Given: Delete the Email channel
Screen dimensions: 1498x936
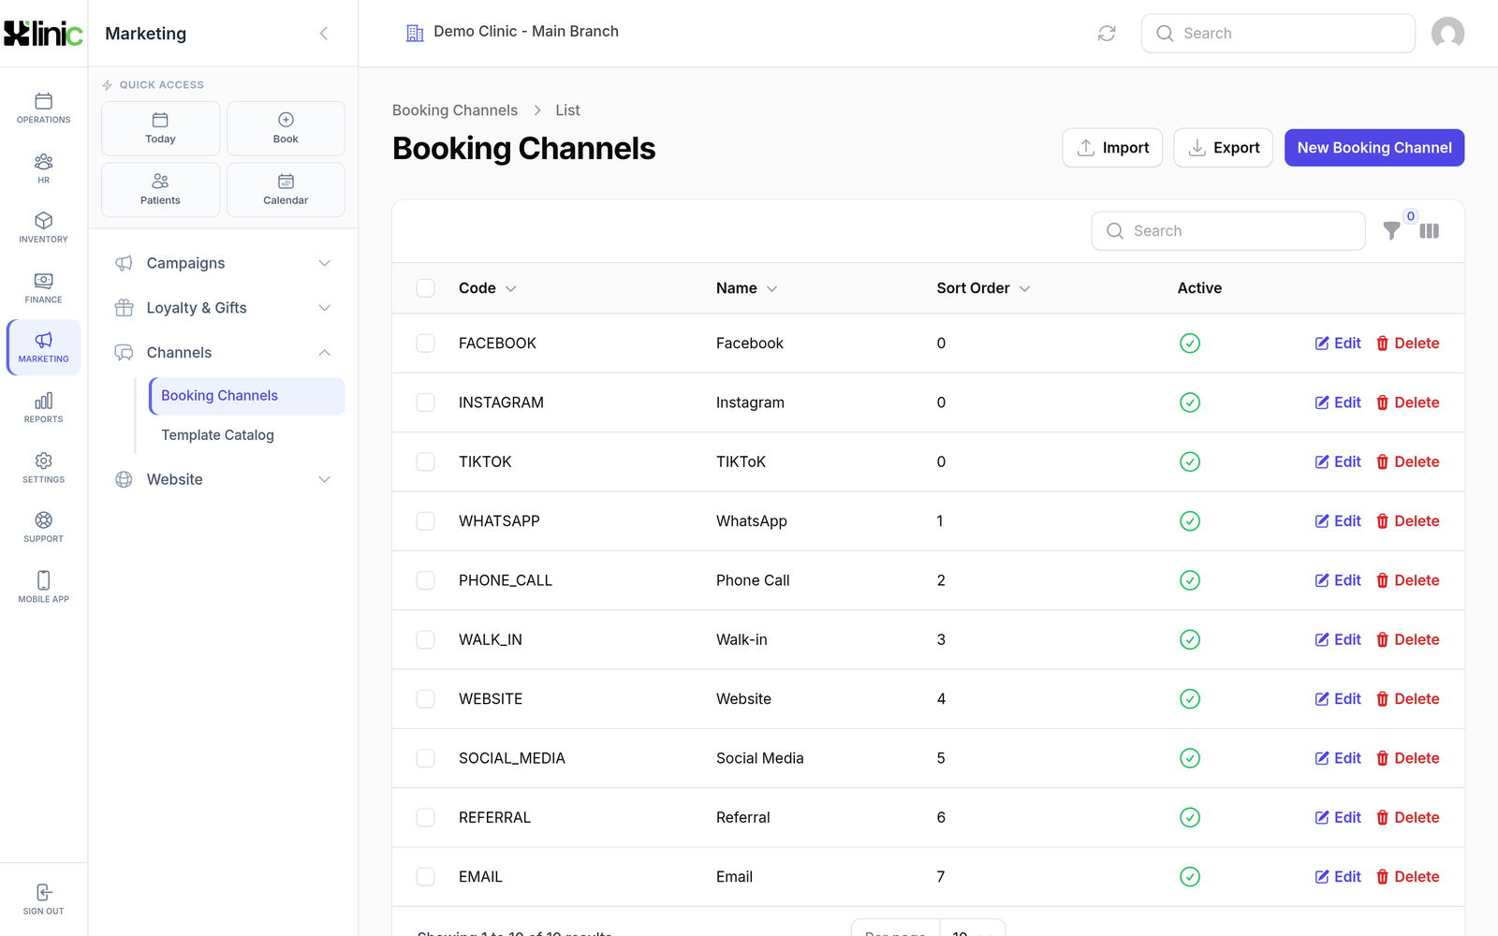Looking at the screenshot, I should [1407, 877].
